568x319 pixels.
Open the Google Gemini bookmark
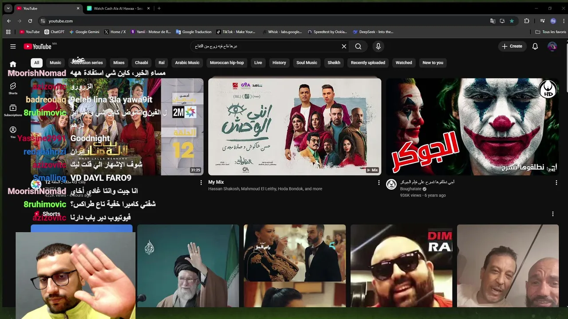click(84, 32)
